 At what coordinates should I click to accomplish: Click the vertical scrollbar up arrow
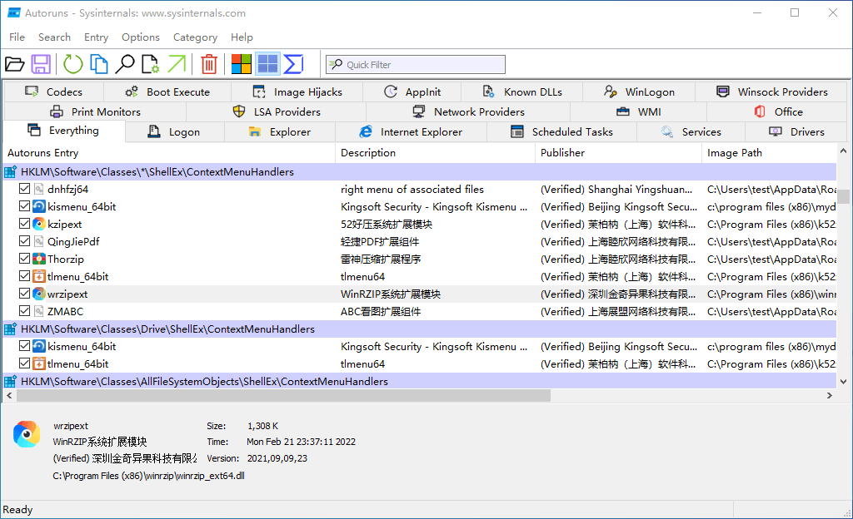[x=843, y=151]
